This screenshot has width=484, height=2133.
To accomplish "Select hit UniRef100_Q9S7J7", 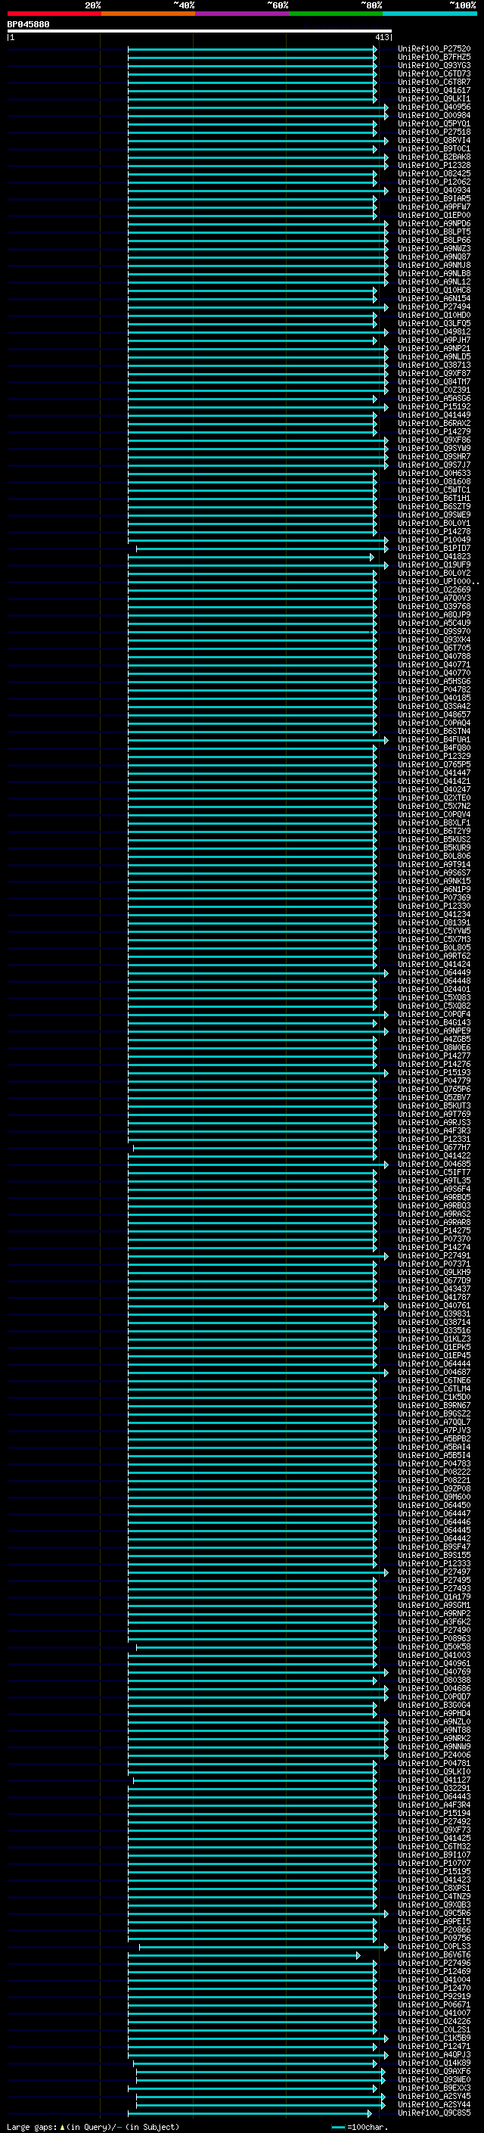I will click(434, 465).
